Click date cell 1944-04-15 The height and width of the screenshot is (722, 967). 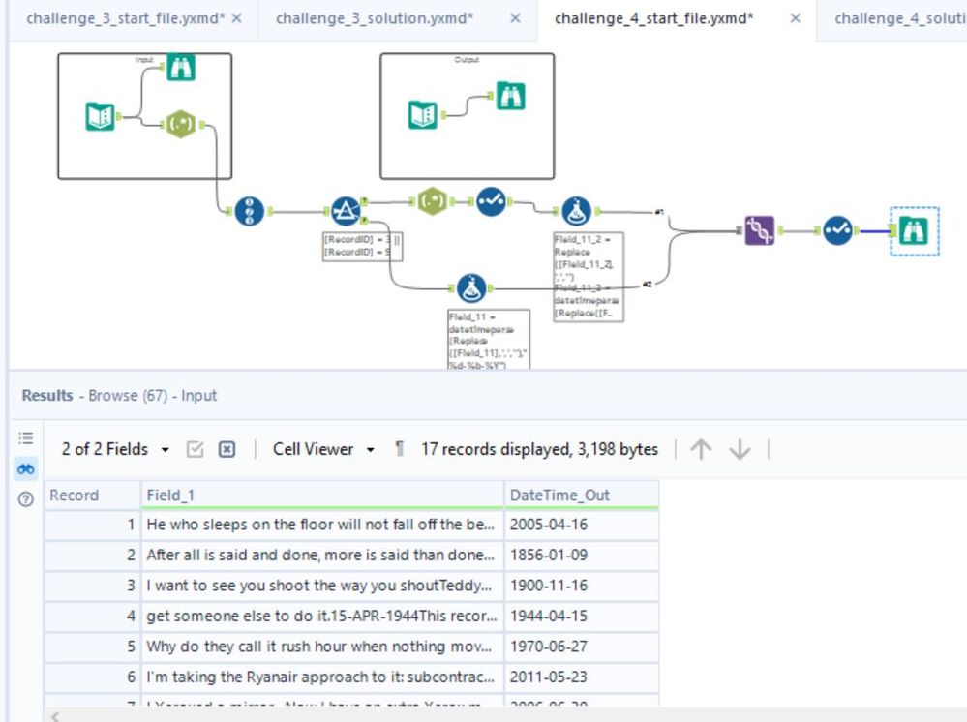(x=582, y=616)
